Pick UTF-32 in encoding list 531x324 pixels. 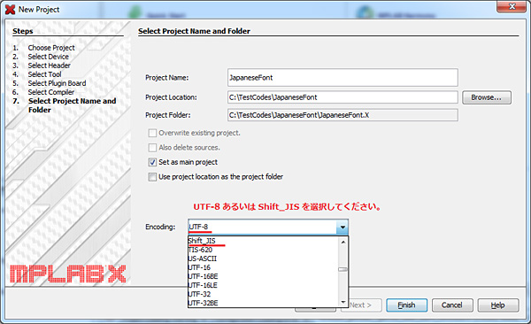[x=263, y=294]
